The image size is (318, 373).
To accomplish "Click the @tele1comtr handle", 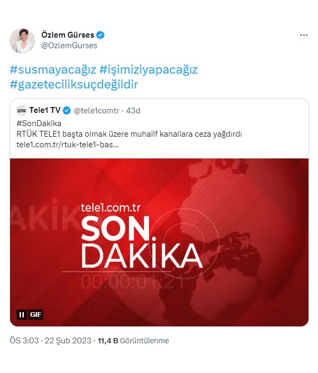I will click(96, 111).
